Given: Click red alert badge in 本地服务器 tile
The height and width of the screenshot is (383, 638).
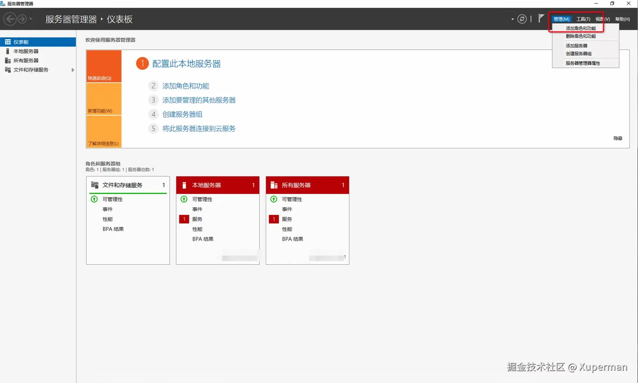Looking at the screenshot, I should (x=184, y=219).
